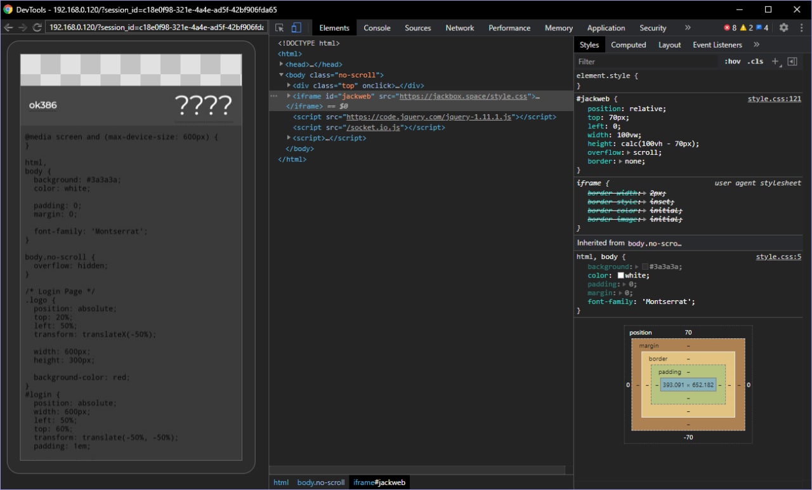Image resolution: width=812 pixels, height=490 pixels.
Task: Click the ???? room code in preview
Action: tap(203, 105)
